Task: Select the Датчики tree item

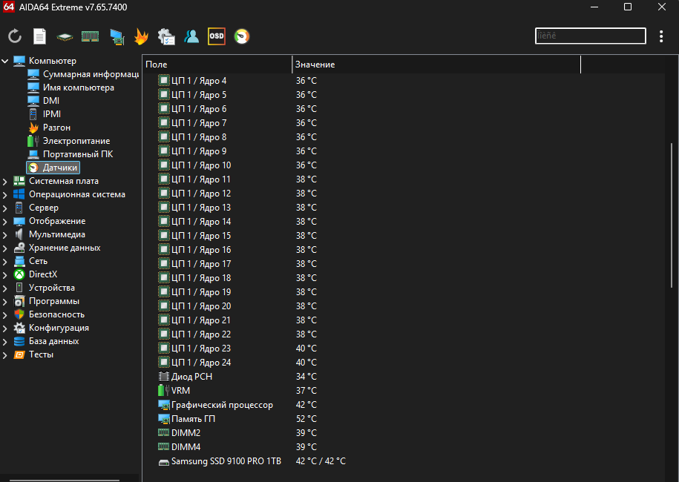Action: click(x=53, y=168)
